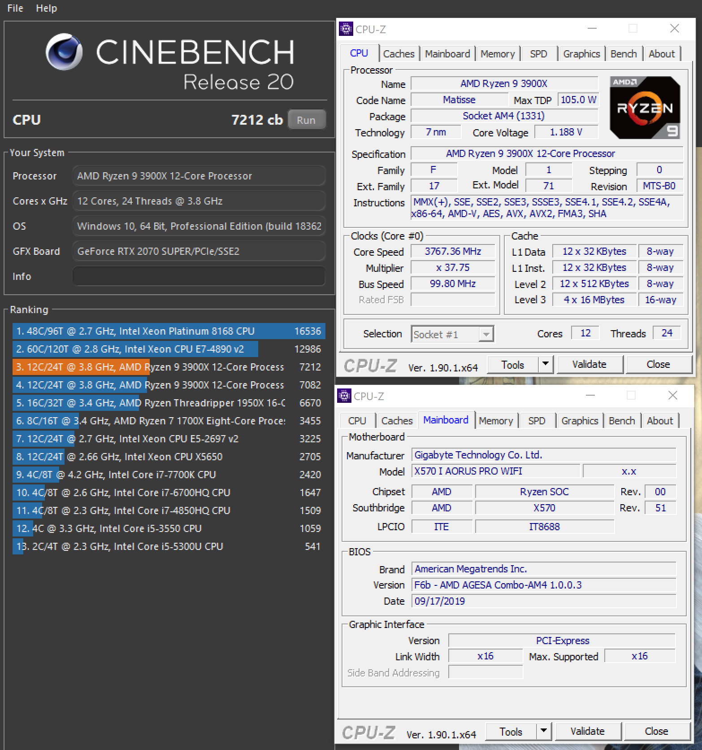Select the Processor name field in Cinebench
The image size is (702, 750).
199,176
